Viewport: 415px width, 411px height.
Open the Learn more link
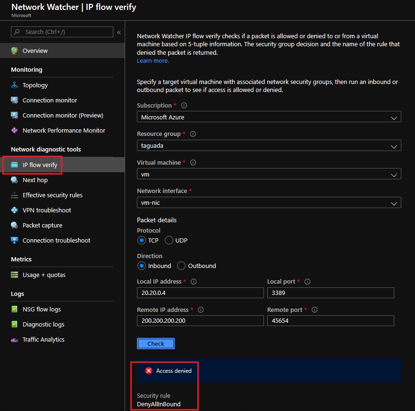[x=152, y=60]
